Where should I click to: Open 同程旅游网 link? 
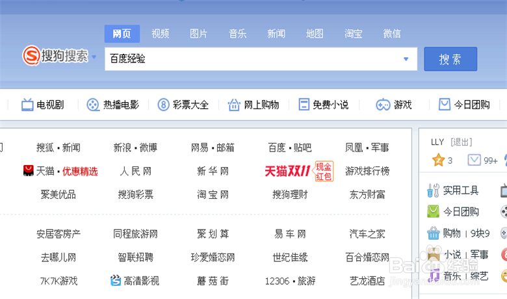coord(135,234)
